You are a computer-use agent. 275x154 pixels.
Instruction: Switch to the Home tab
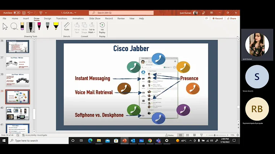pos(15,18)
